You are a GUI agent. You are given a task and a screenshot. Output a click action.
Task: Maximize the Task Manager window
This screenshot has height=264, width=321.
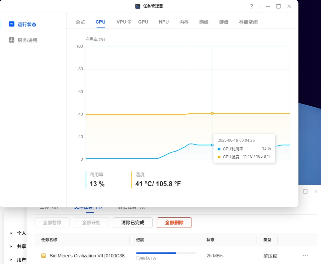coord(279,6)
